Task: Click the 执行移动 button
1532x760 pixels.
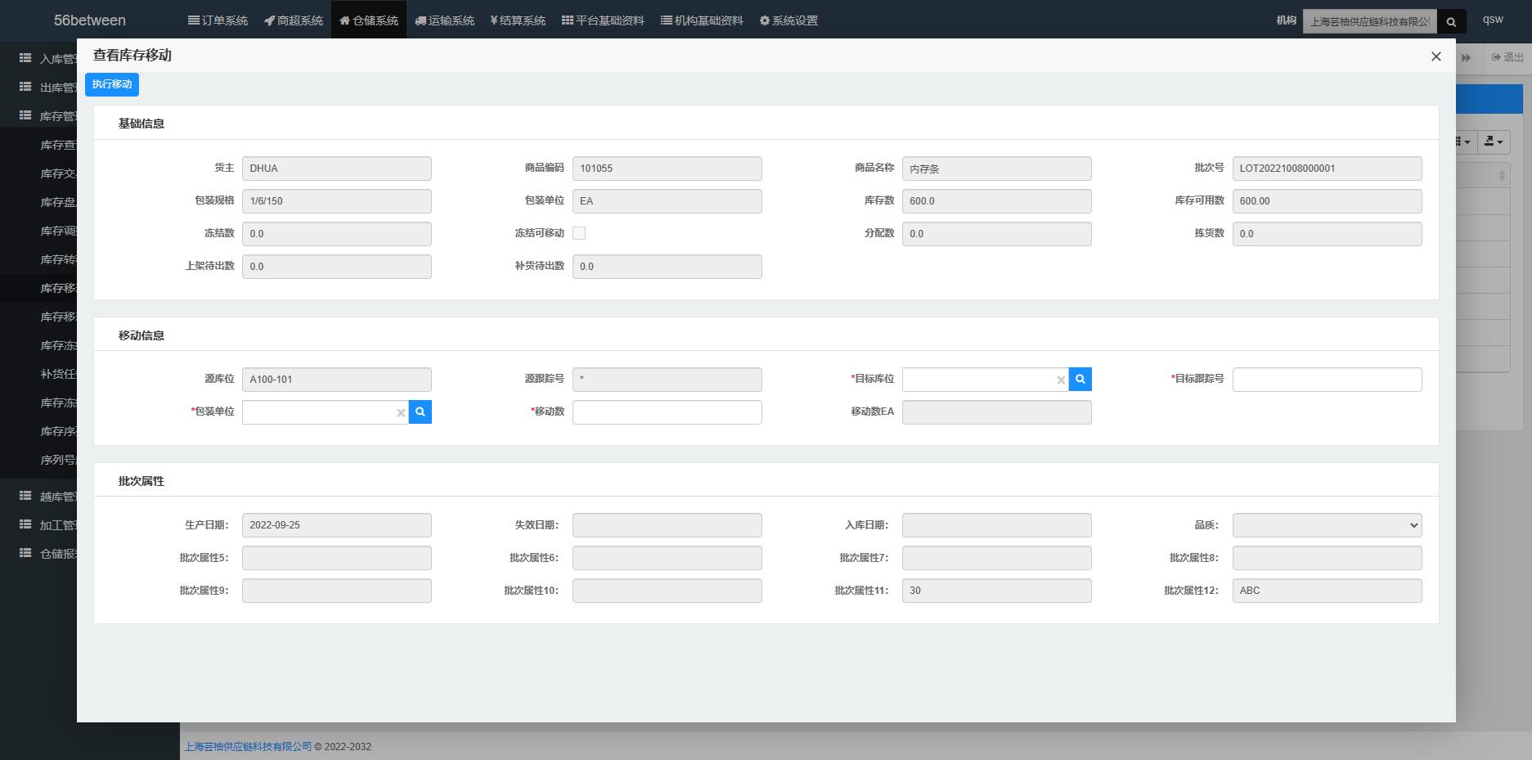Action: (x=112, y=84)
